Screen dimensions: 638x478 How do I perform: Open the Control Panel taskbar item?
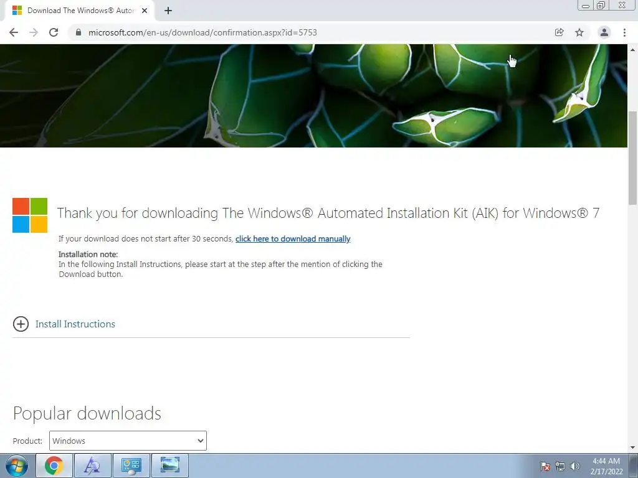click(131, 466)
